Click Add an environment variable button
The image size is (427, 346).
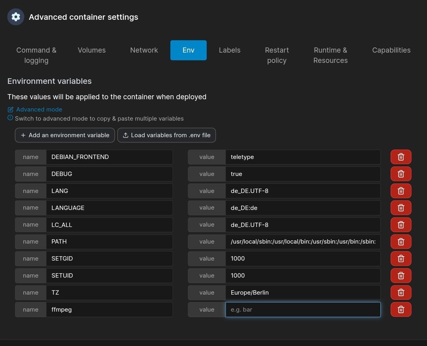coord(65,135)
